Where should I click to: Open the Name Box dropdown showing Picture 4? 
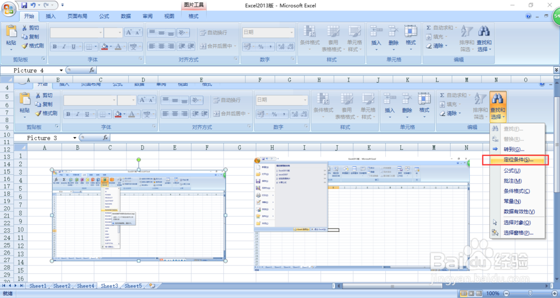tap(61, 70)
